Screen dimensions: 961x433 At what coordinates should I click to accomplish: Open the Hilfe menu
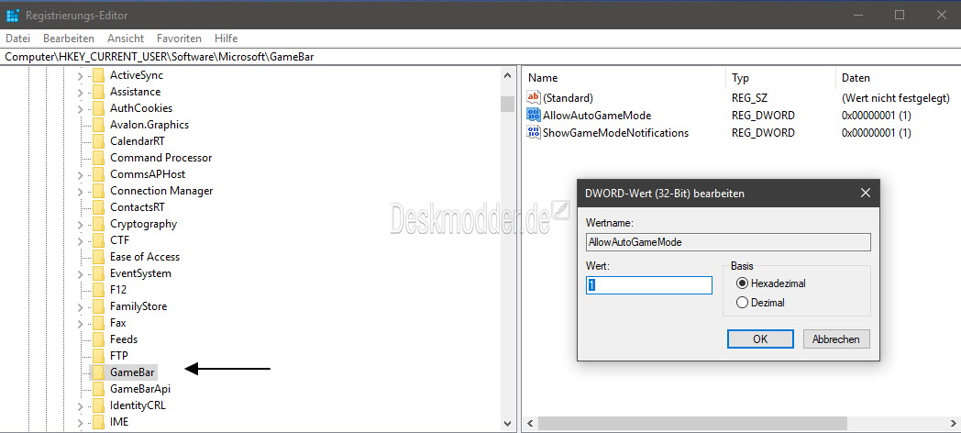(x=226, y=38)
